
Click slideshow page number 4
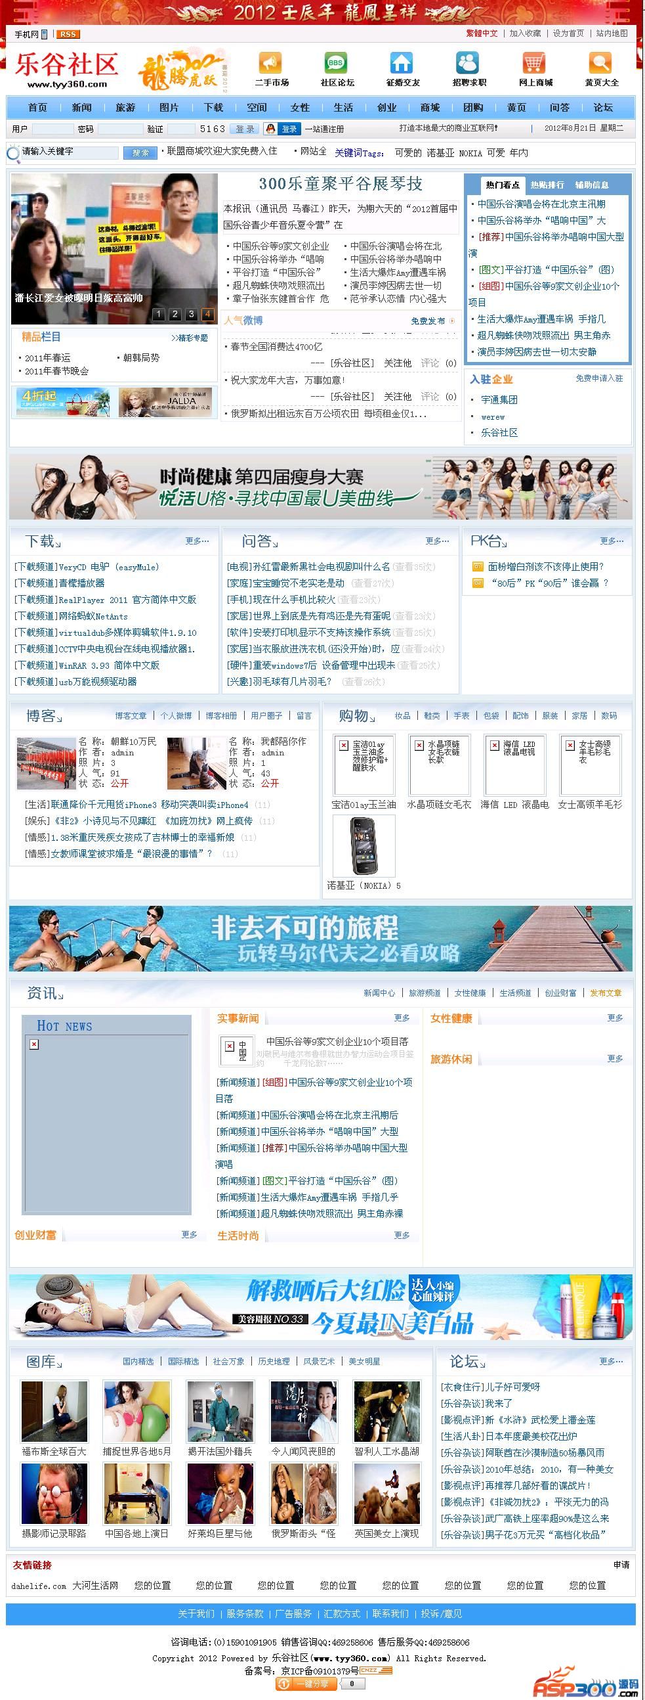pos(207,314)
